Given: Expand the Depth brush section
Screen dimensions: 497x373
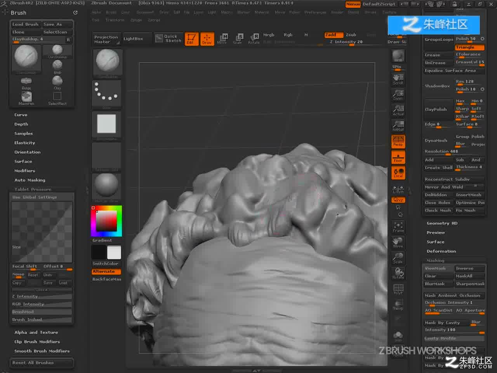Looking at the screenshot, I should tap(21, 124).
